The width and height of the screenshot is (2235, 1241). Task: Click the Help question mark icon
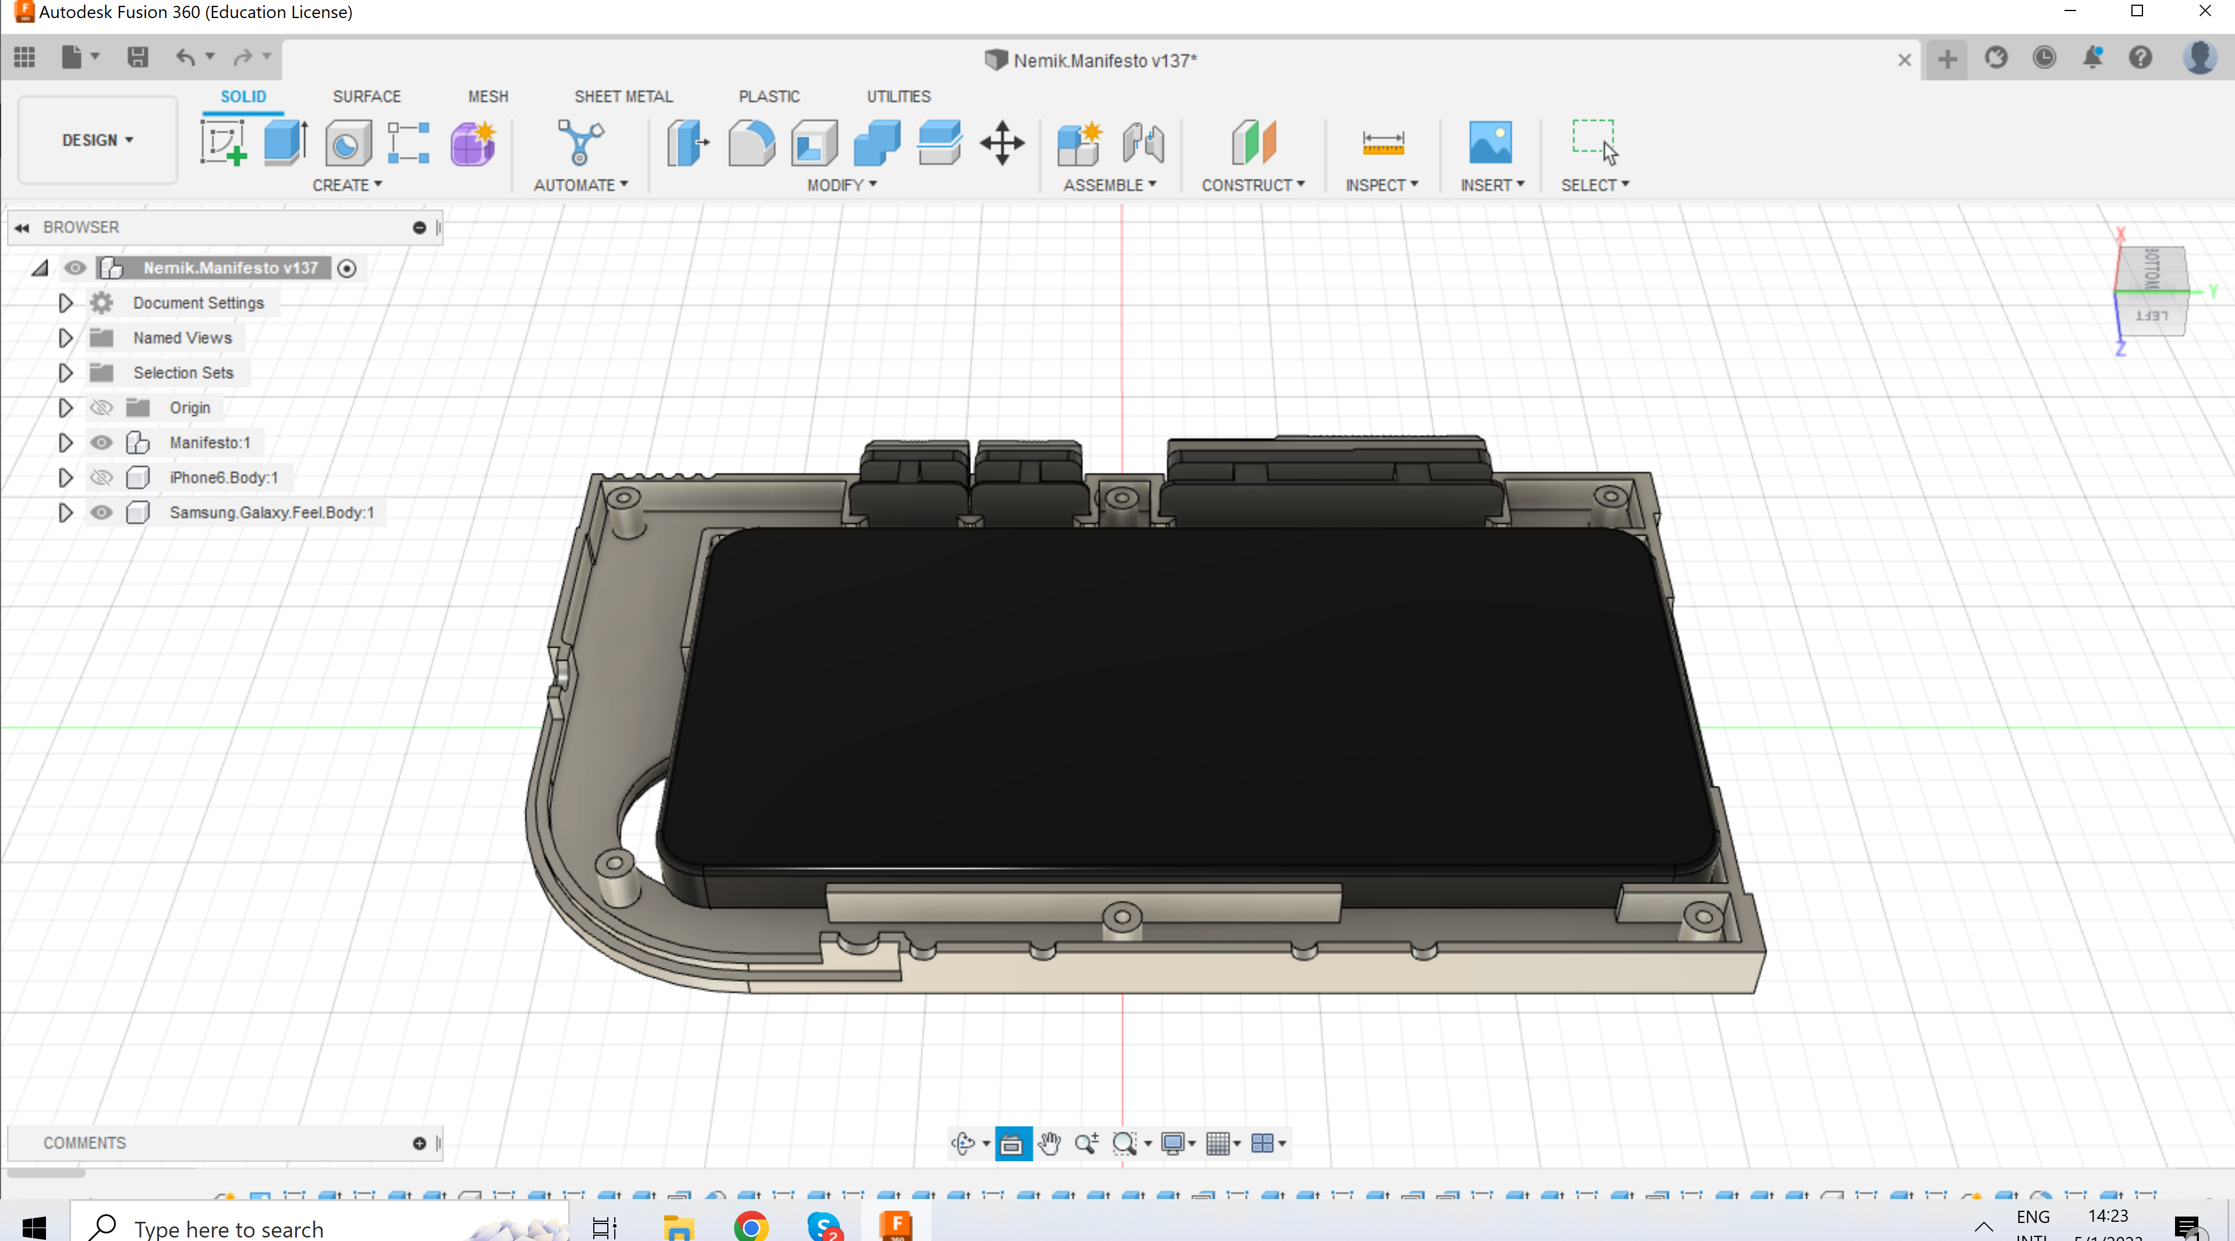[2141, 57]
